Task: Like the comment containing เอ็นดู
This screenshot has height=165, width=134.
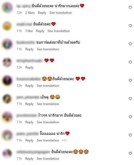Action: [x=130, y=99]
